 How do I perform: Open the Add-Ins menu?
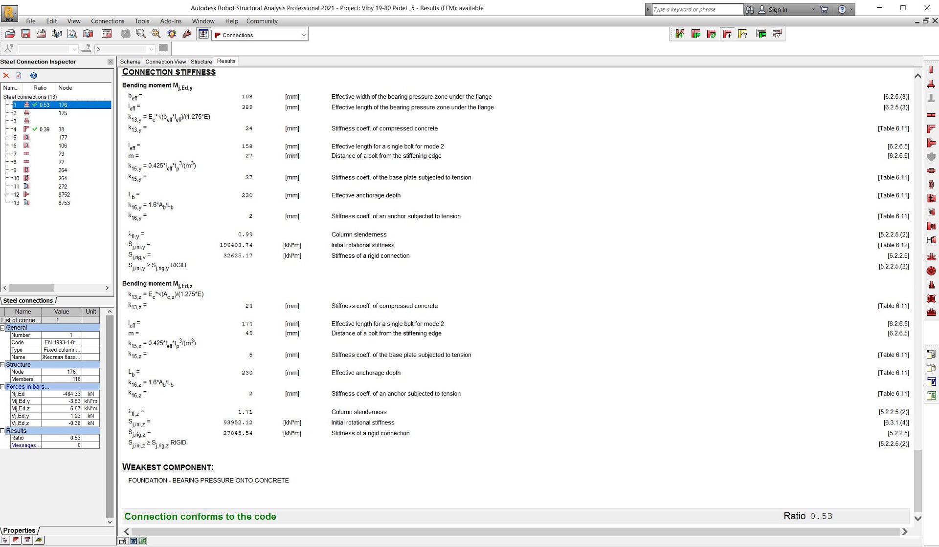[x=171, y=21]
